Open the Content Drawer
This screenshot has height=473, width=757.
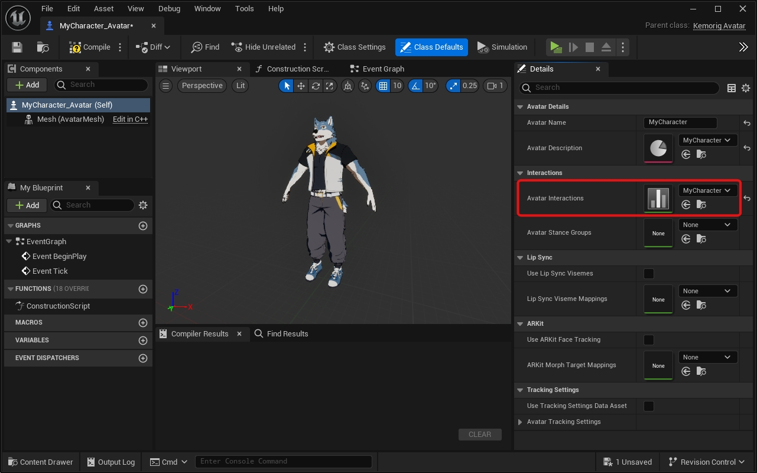[x=40, y=462]
